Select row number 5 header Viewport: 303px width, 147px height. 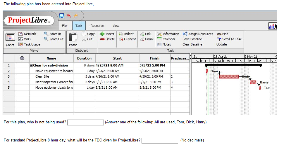pos(9,88)
